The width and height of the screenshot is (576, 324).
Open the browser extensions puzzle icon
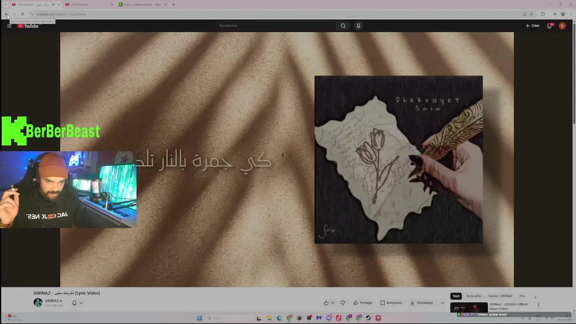(x=543, y=14)
